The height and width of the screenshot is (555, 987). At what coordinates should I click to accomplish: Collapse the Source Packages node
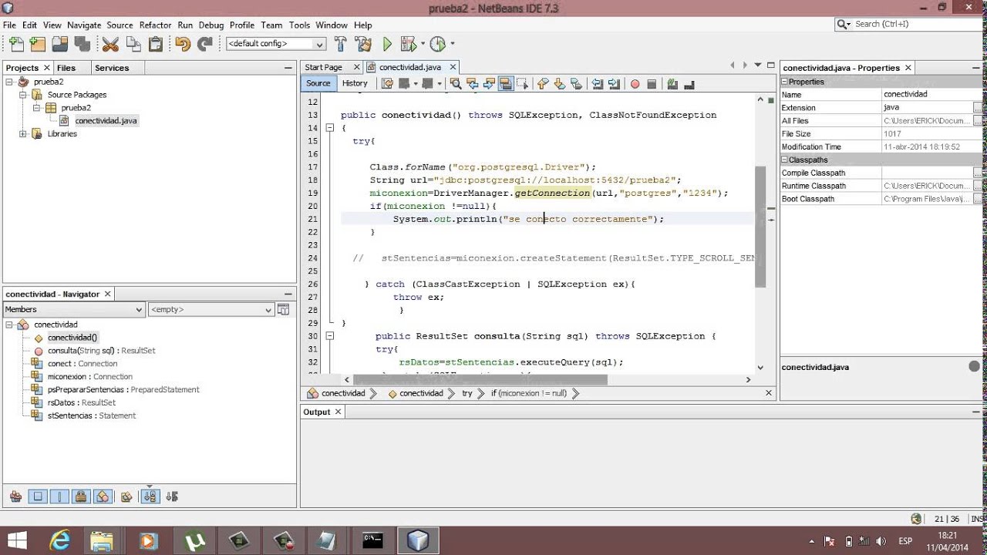23,95
